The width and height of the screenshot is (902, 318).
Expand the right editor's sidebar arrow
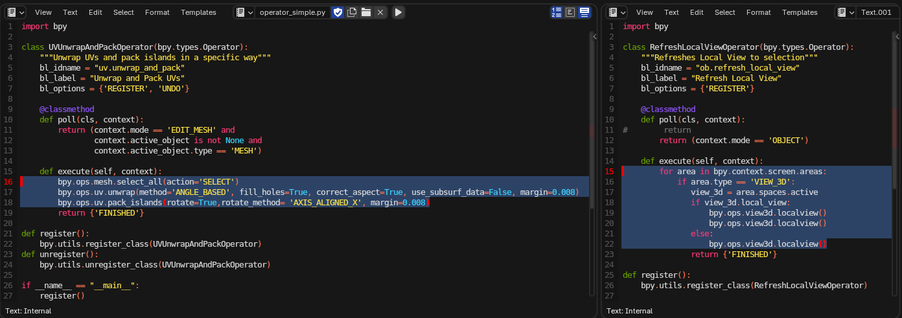(x=897, y=38)
